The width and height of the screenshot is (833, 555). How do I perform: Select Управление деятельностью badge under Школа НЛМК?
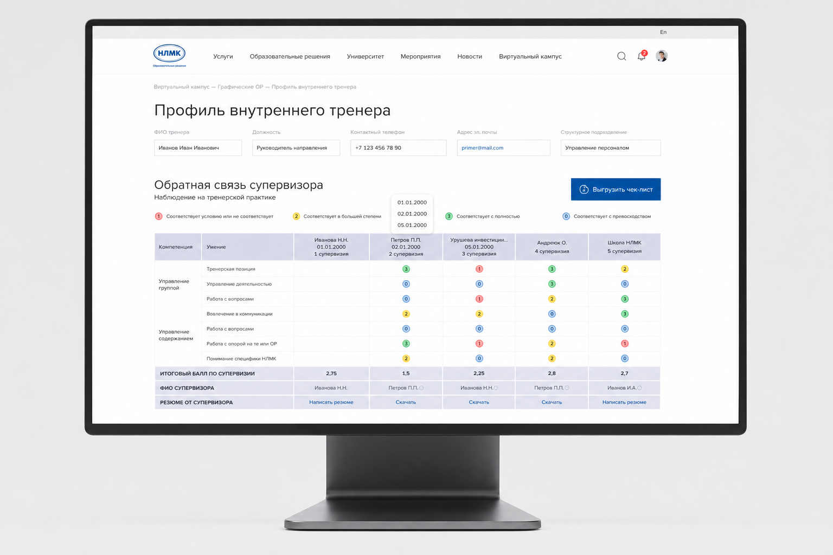coord(625,284)
